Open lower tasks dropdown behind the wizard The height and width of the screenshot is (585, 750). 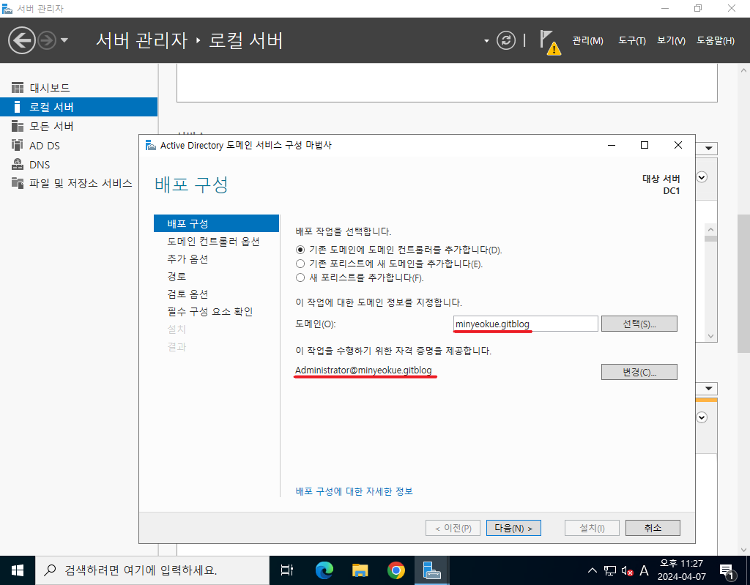point(708,388)
